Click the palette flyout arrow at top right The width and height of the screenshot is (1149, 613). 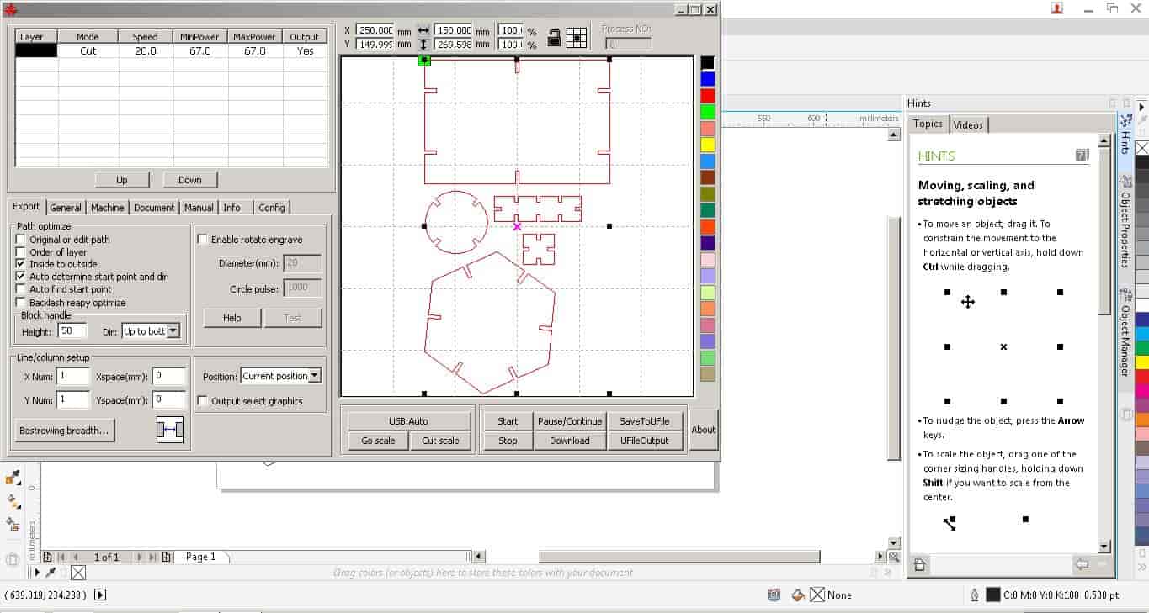(1141, 107)
